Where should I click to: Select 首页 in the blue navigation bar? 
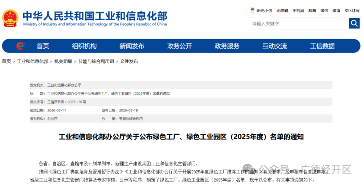(43, 46)
